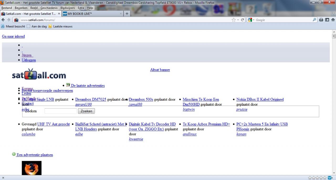
Task: Click the Print icon in the toolbar
Action: click(321, 20)
